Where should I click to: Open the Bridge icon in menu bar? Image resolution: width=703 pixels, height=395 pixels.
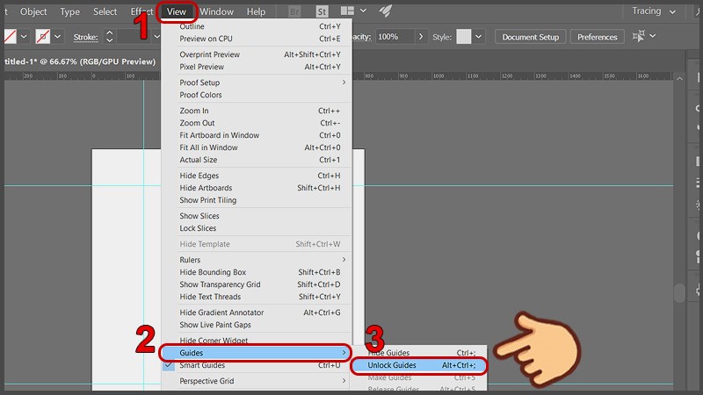pyautogui.click(x=294, y=11)
